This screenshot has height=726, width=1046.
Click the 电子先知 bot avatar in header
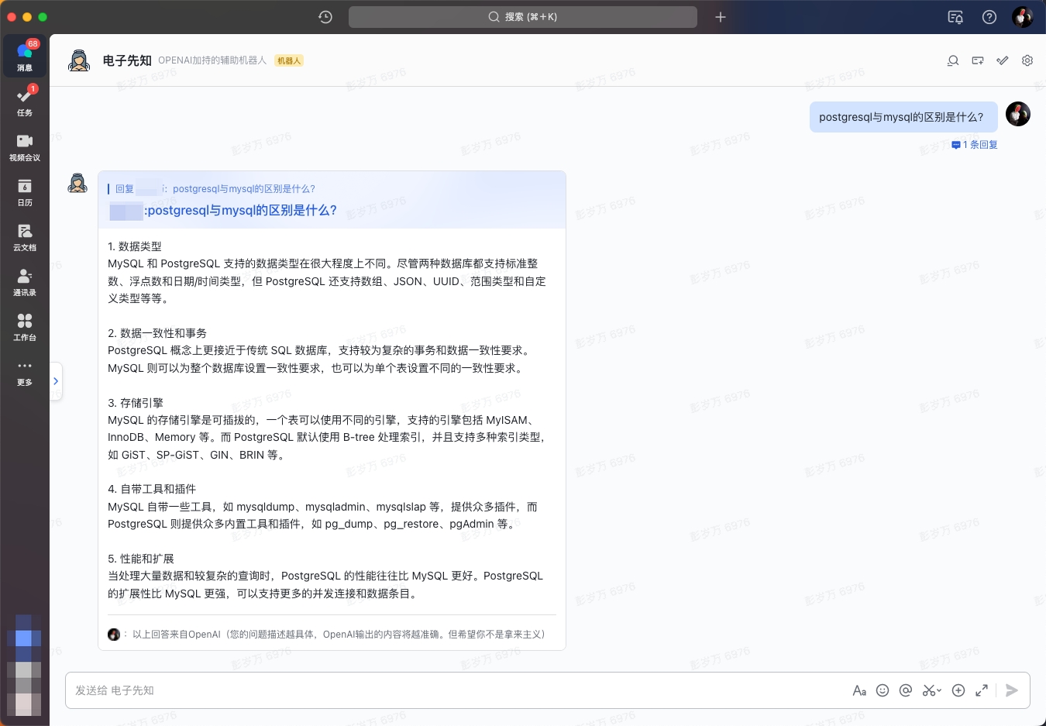click(x=79, y=60)
